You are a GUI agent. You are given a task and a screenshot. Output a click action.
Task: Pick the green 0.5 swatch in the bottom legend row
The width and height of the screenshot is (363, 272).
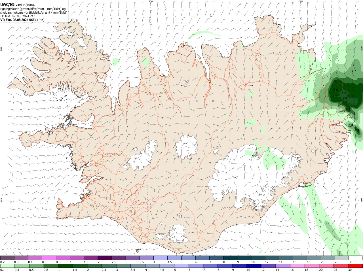click(36, 266)
